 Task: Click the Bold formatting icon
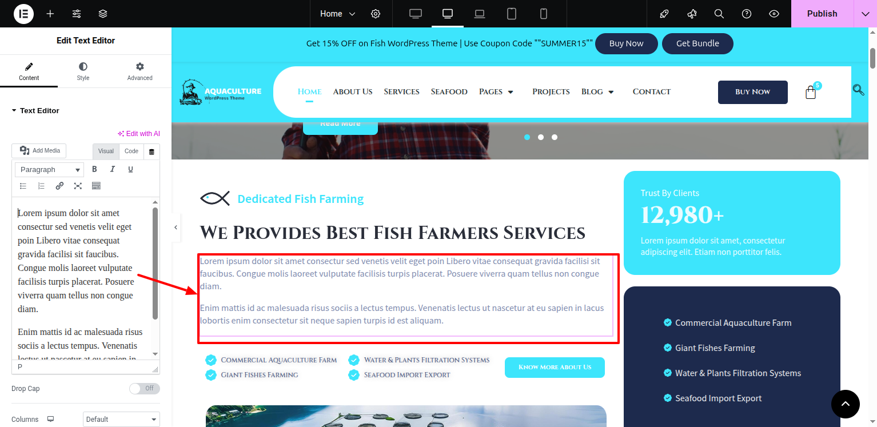click(95, 169)
